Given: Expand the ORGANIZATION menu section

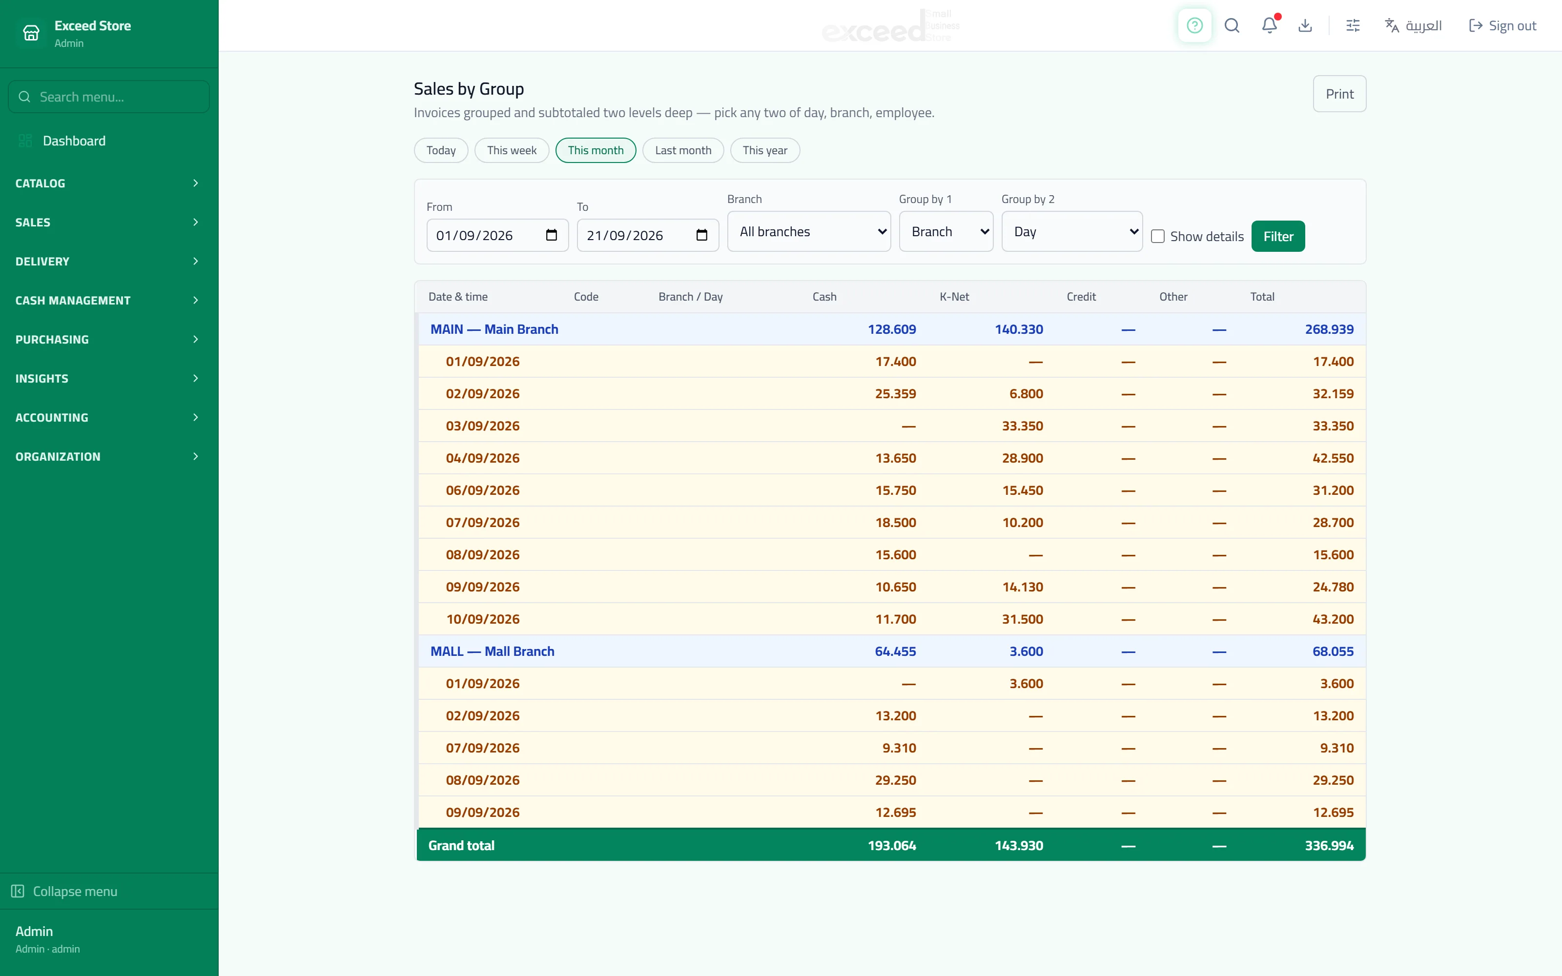Looking at the screenshot, I should click(109, 456).
